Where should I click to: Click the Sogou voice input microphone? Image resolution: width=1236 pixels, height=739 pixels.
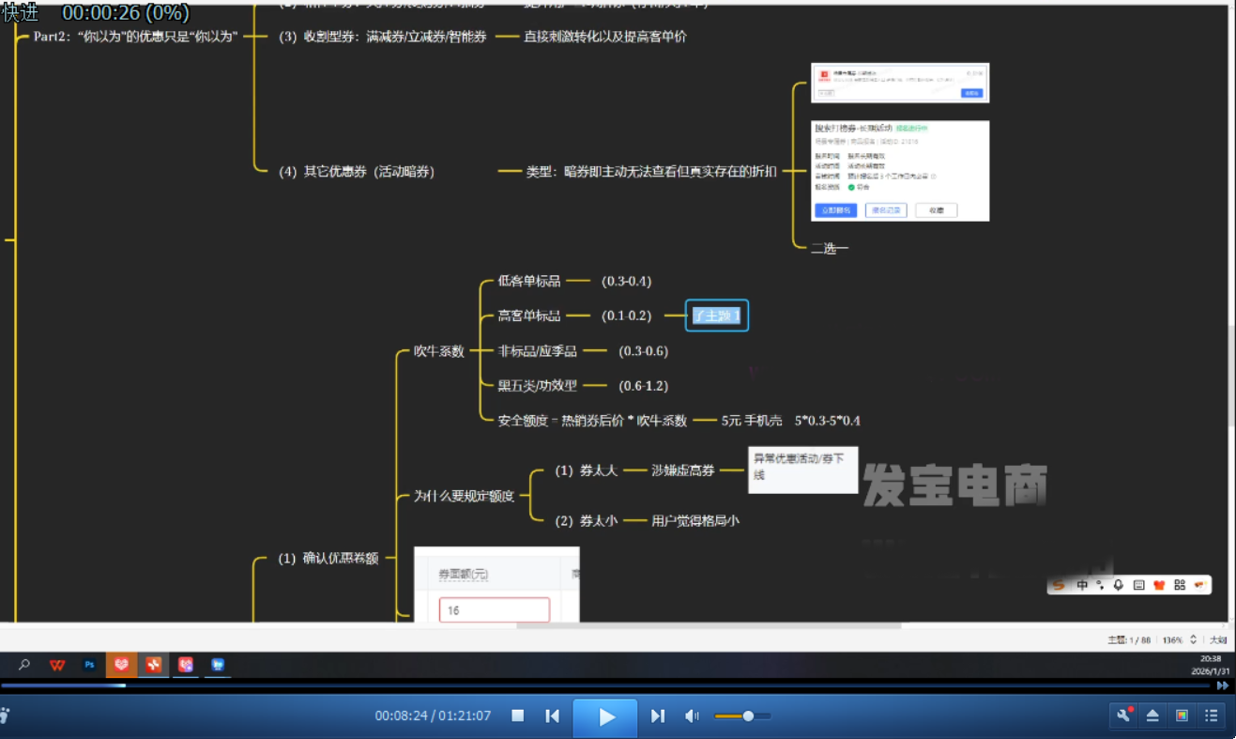point(1119,585)
